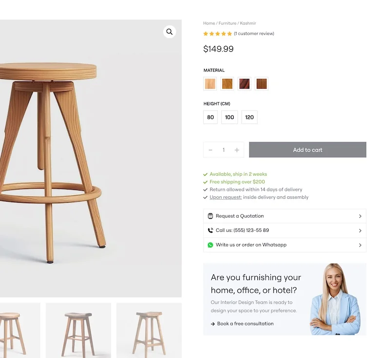The height and width of the screenshot is (358, 390).
Task: Open Furniture breadcrumb link
Action: [227, 23]
